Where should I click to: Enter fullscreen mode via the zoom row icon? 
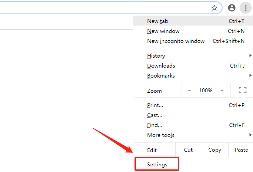[x=243, y=90]
